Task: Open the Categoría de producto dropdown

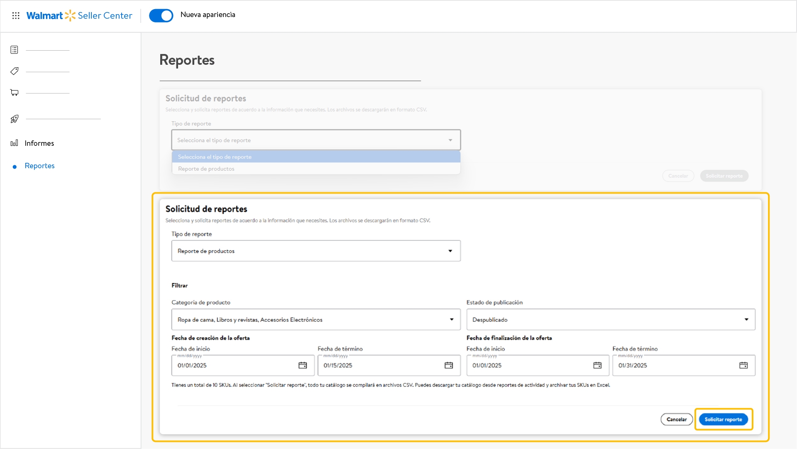Action: pos(316,319)
